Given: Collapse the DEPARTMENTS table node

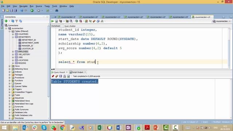Looking at the screenshot, I should [13, 37].
